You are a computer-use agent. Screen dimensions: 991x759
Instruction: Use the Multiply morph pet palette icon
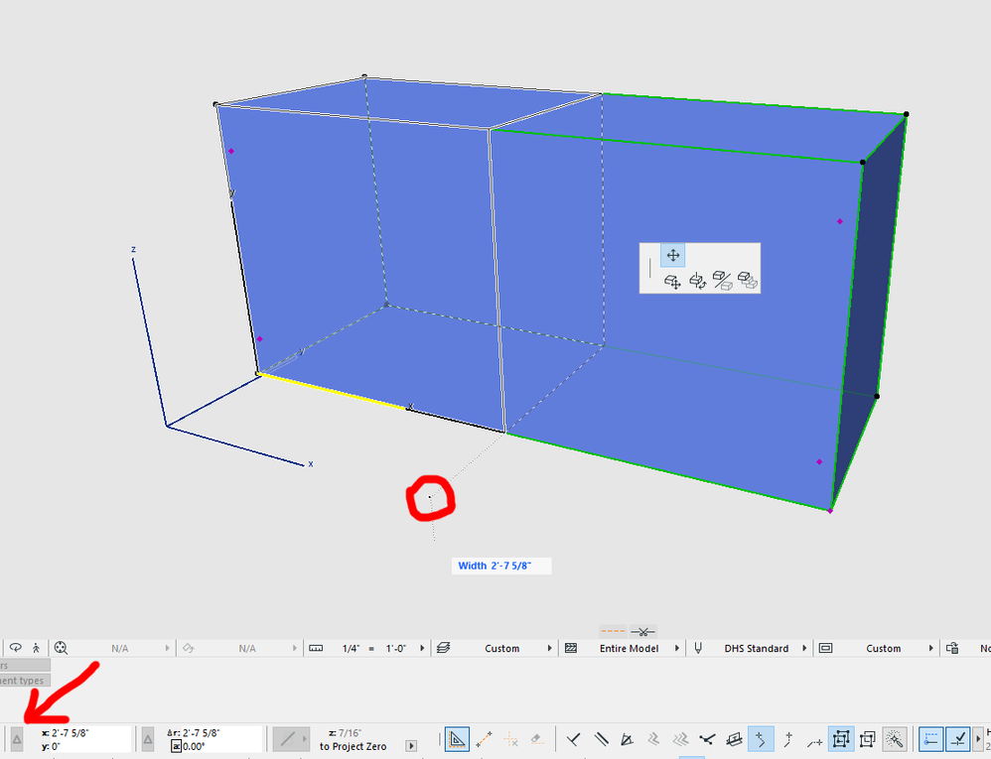(748, 283)
